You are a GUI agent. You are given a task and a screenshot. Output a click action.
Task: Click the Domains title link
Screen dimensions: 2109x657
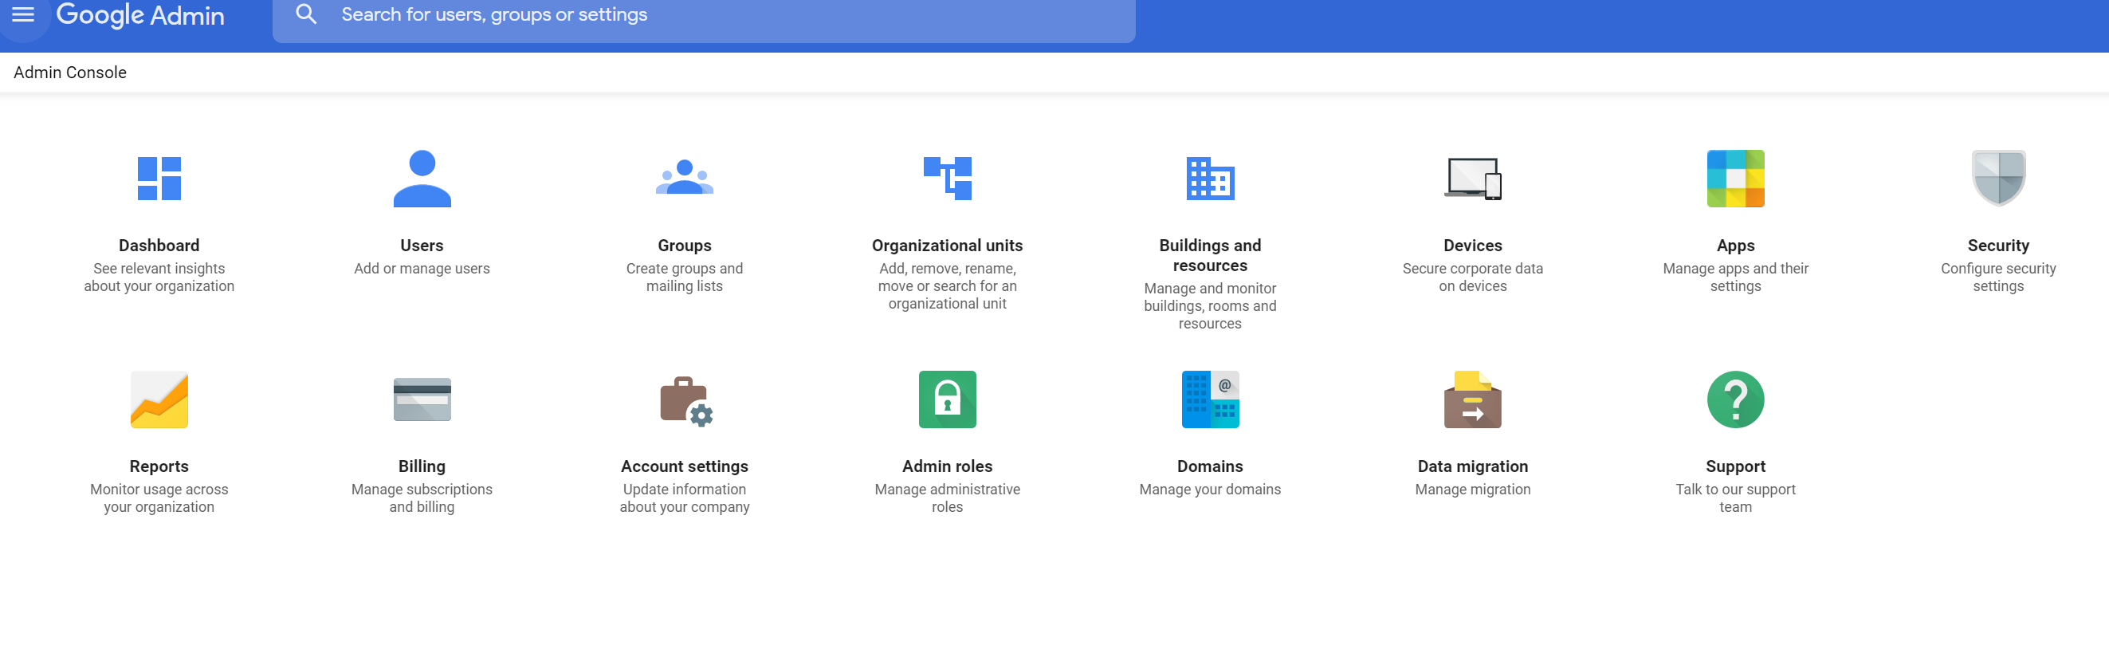click(1210, 466)
